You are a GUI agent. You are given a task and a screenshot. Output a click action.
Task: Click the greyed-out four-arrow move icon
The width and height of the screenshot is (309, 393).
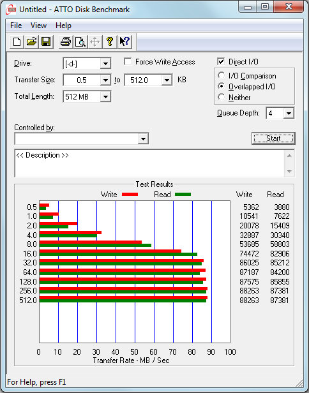coord(94,41)
